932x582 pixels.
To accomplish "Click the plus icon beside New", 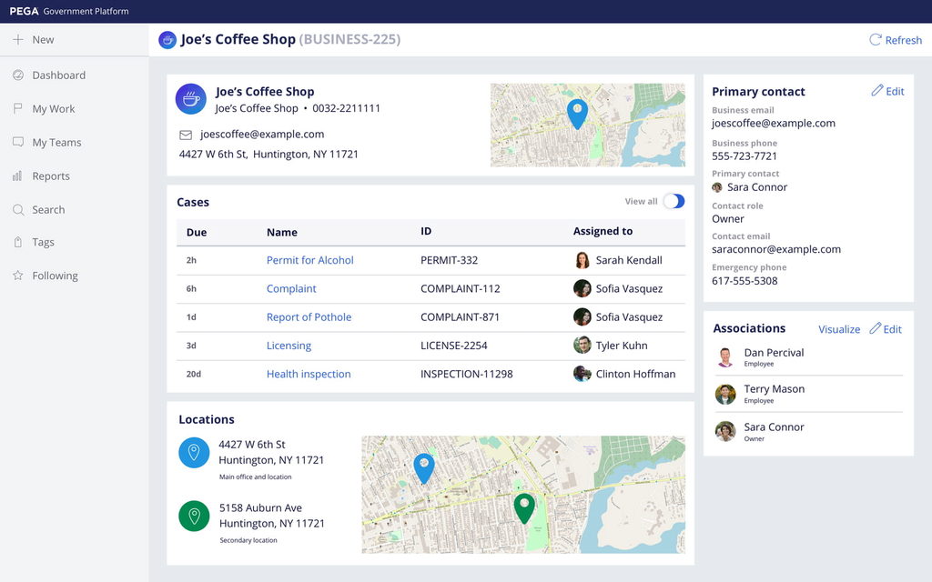I will point(17,40).
